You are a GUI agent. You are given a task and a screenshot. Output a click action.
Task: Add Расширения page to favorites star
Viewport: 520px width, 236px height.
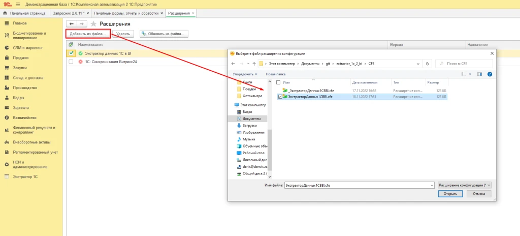click(x=93, y=24)
